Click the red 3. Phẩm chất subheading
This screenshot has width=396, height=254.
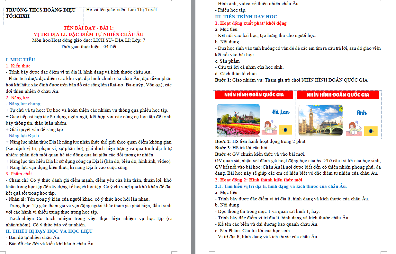pos(19,174)
